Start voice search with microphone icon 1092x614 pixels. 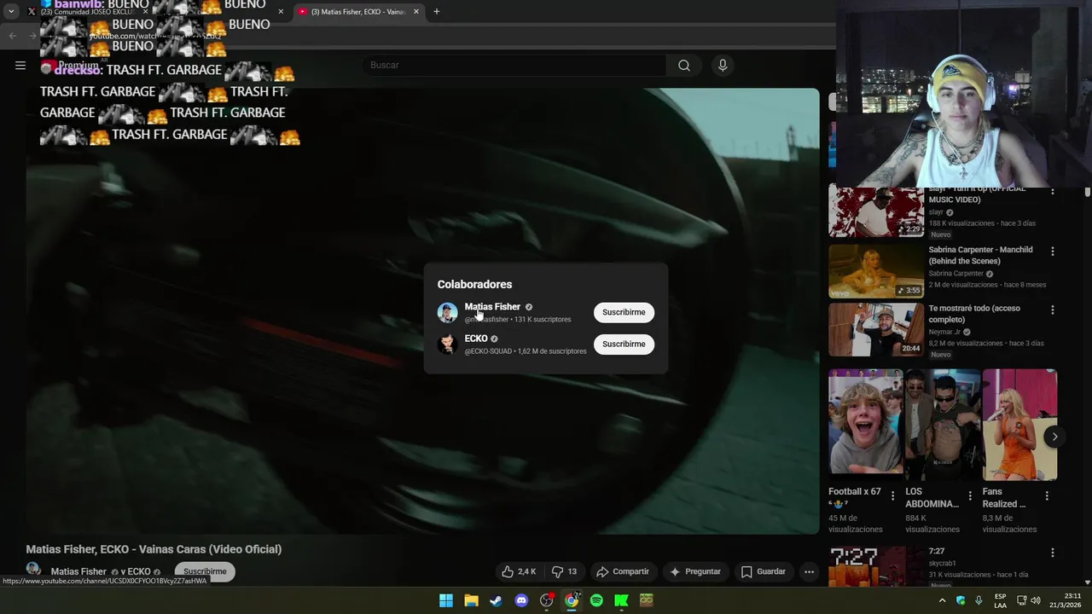723,66
